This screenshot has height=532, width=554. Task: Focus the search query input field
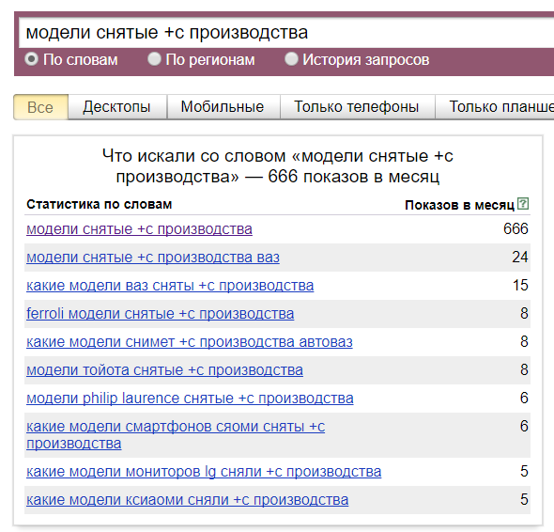coord(286,33)
